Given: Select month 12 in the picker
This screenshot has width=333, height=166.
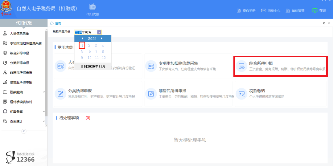Looking at the screenshot, I should pyautogui.click(x=104, y=58).
